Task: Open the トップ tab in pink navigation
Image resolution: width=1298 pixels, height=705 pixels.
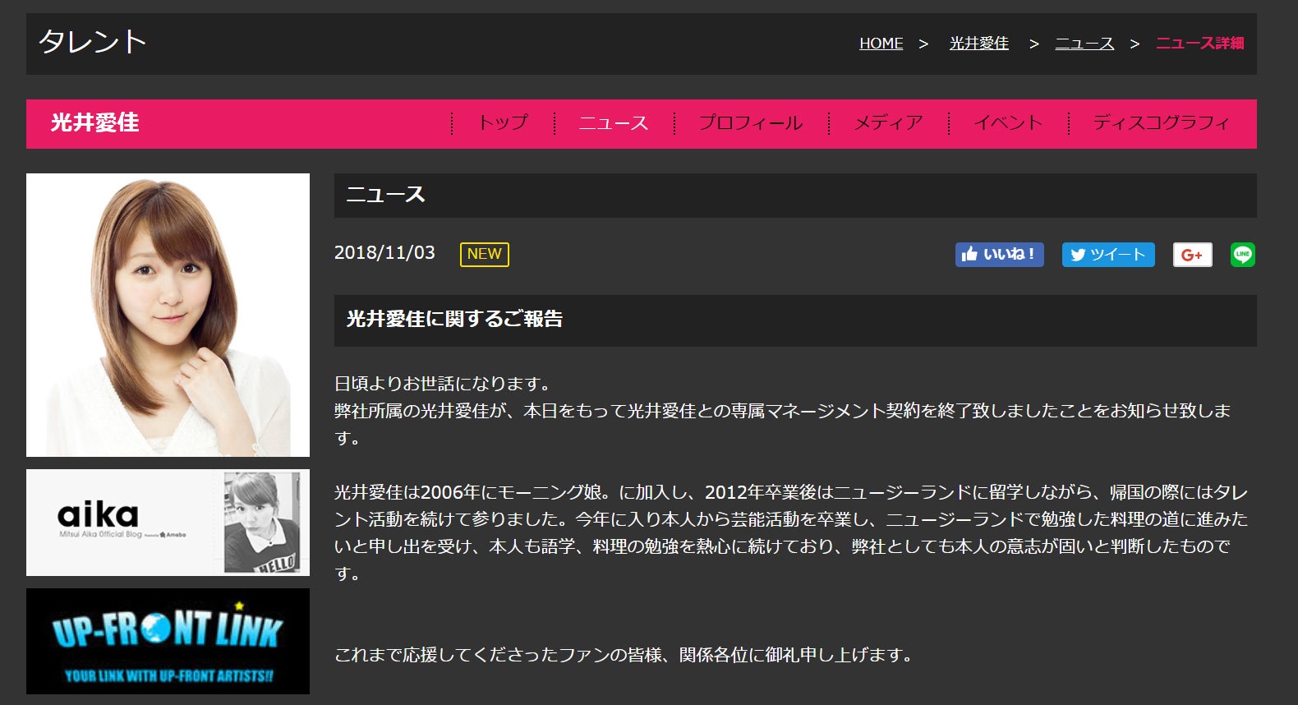Action: coord(503,123)
